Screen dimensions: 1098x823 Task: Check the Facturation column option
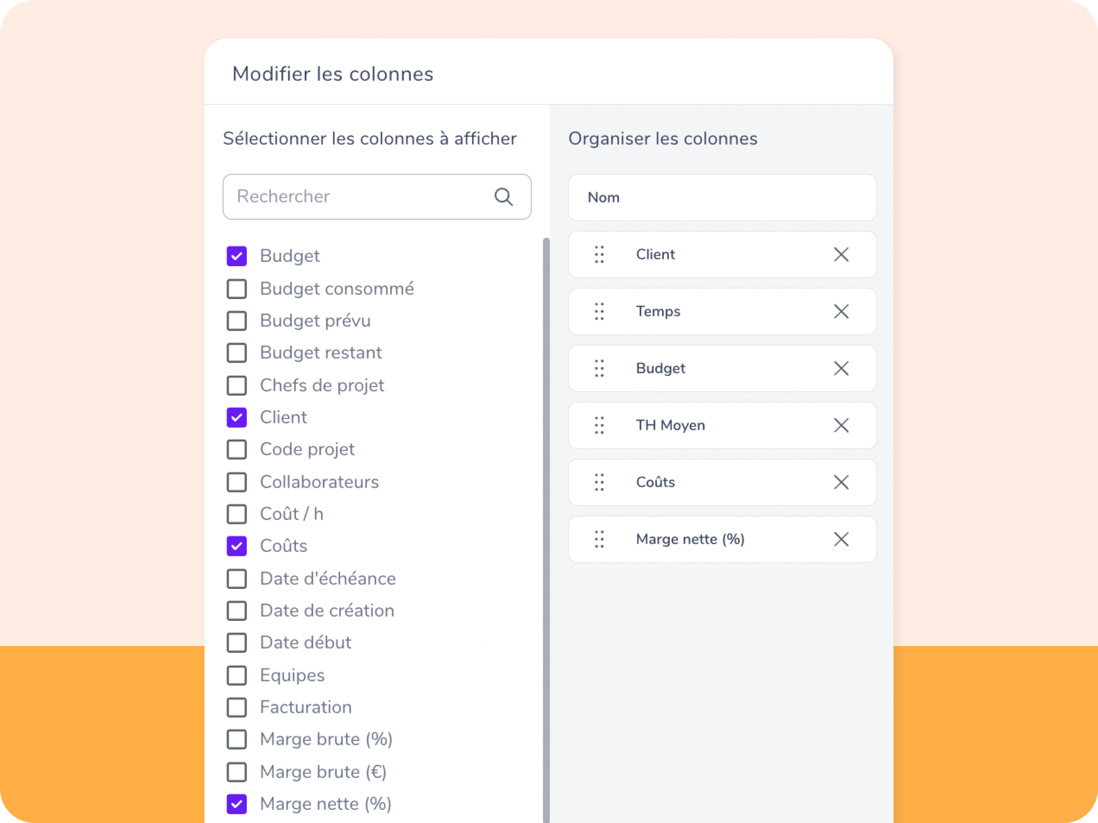tap(237, 707)
